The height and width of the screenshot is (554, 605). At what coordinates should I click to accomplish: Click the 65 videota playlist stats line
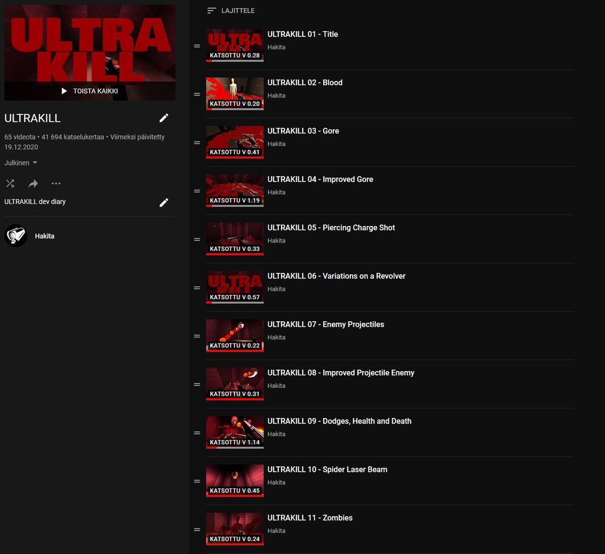click(84, 142)
